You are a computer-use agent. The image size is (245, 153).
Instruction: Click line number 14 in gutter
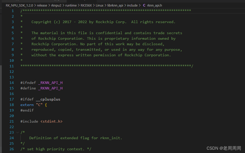point(12,83)
